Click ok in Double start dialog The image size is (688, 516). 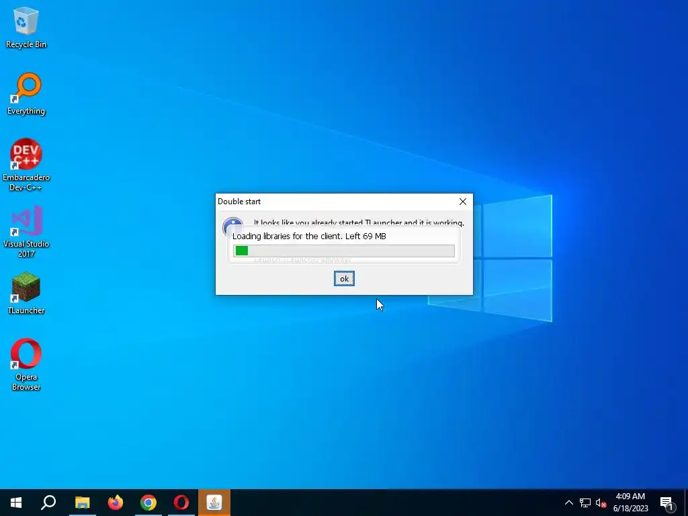[344, 279]
